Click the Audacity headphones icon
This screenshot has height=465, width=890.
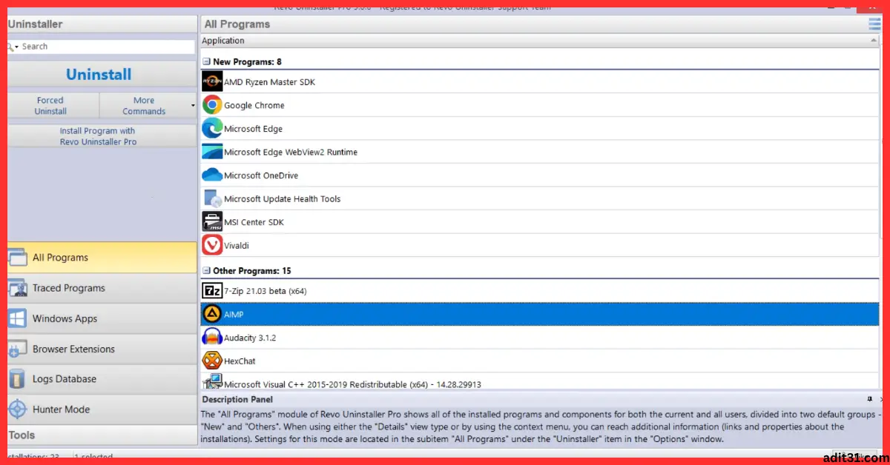[x=212, y=338]
